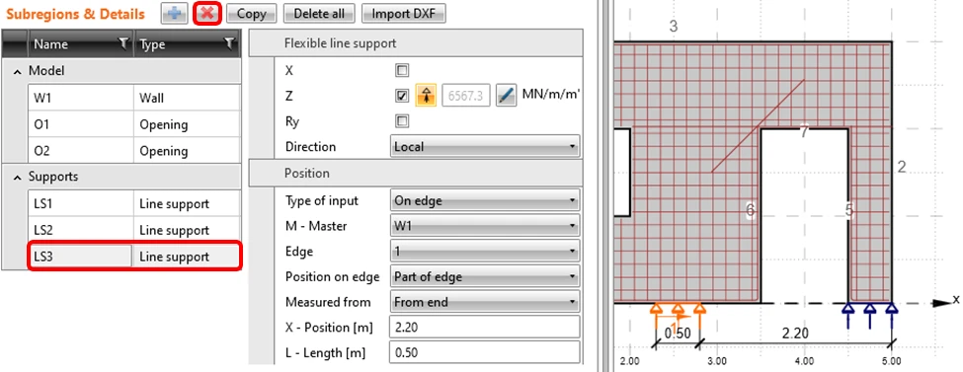Open the M - Master dropdown
This screenshot has width=963, height=372.
[485, 226]
